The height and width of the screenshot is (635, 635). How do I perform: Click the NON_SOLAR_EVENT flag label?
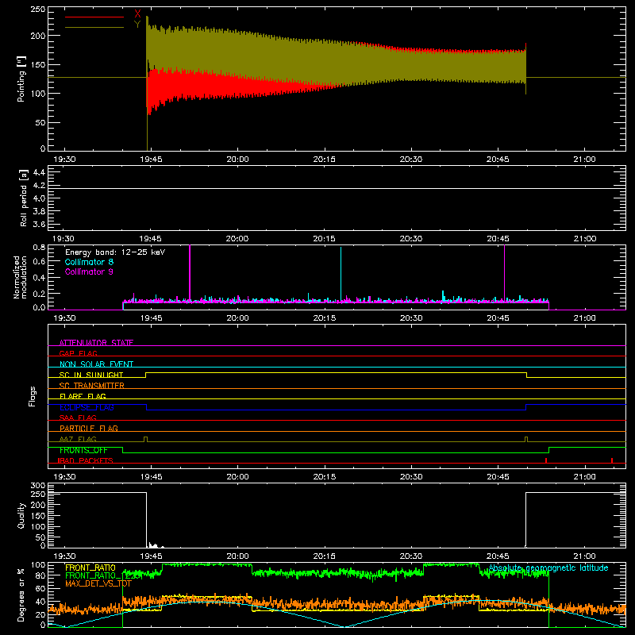pos(96,364)
